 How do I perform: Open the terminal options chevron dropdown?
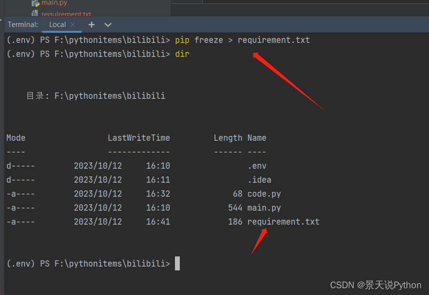coord(108,25)
